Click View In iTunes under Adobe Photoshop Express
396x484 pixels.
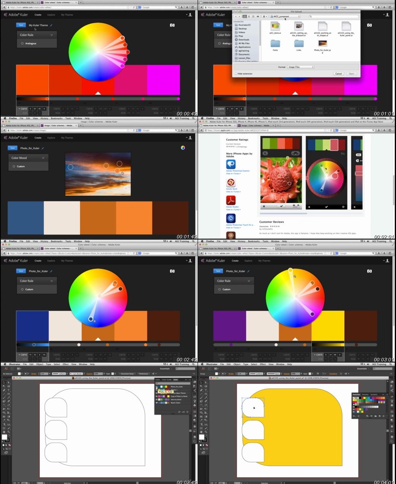[x=233, y=174]
